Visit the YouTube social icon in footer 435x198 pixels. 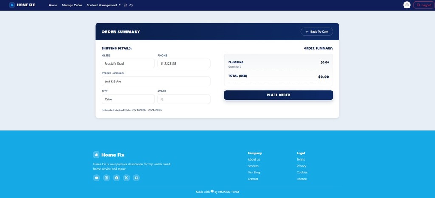[x=96, y=178]
